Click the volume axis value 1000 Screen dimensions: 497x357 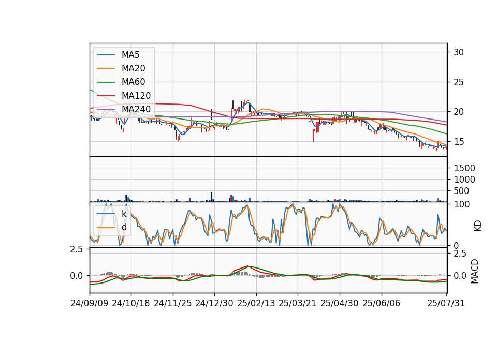tap(464, 180)
